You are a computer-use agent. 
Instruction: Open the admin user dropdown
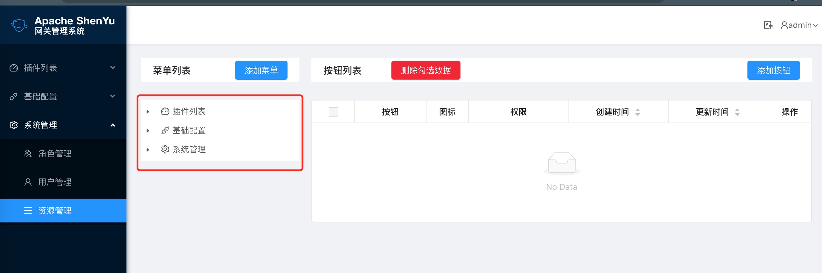point(799,25)
